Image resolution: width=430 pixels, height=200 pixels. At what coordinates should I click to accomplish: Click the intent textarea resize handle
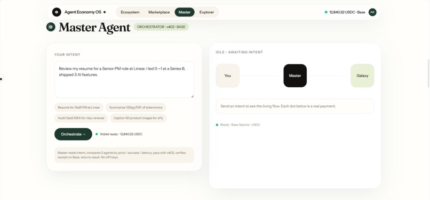192,96
